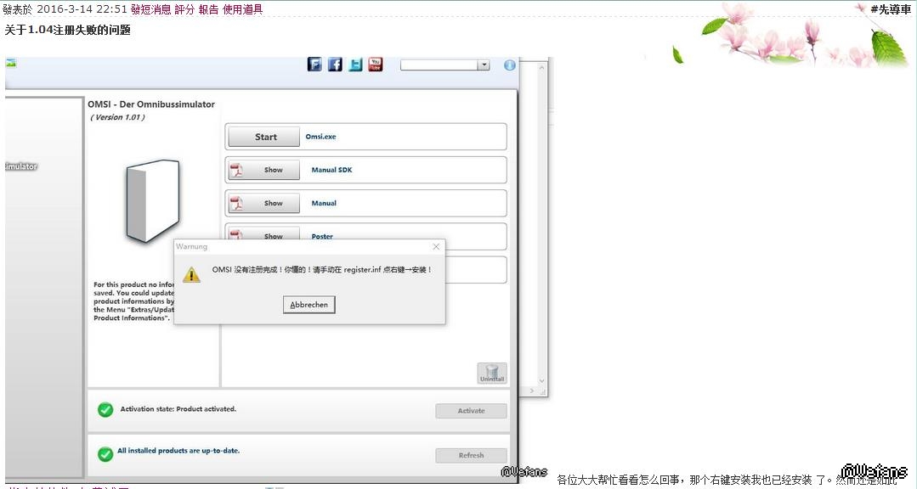Click green check beside installed products up-to-date
The width and height of the screenshot is (917, 489).
coord(105,454)
